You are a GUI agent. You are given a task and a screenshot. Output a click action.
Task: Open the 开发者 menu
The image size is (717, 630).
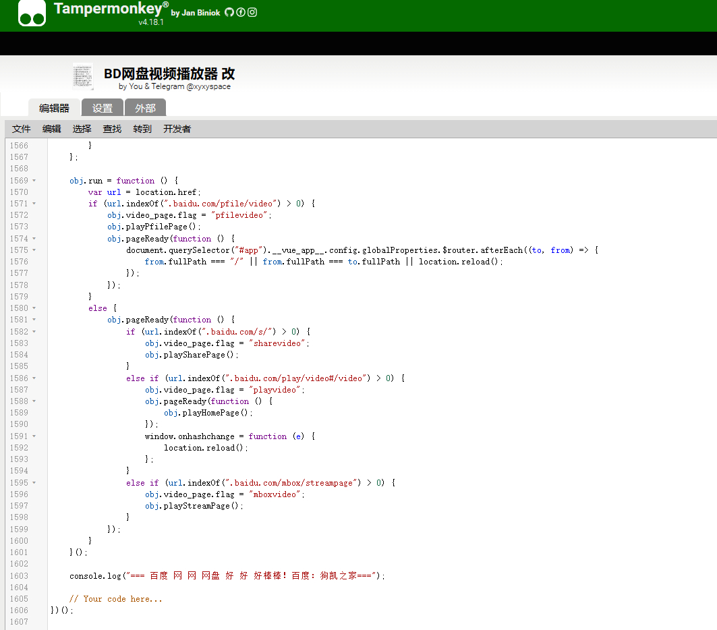177,129
